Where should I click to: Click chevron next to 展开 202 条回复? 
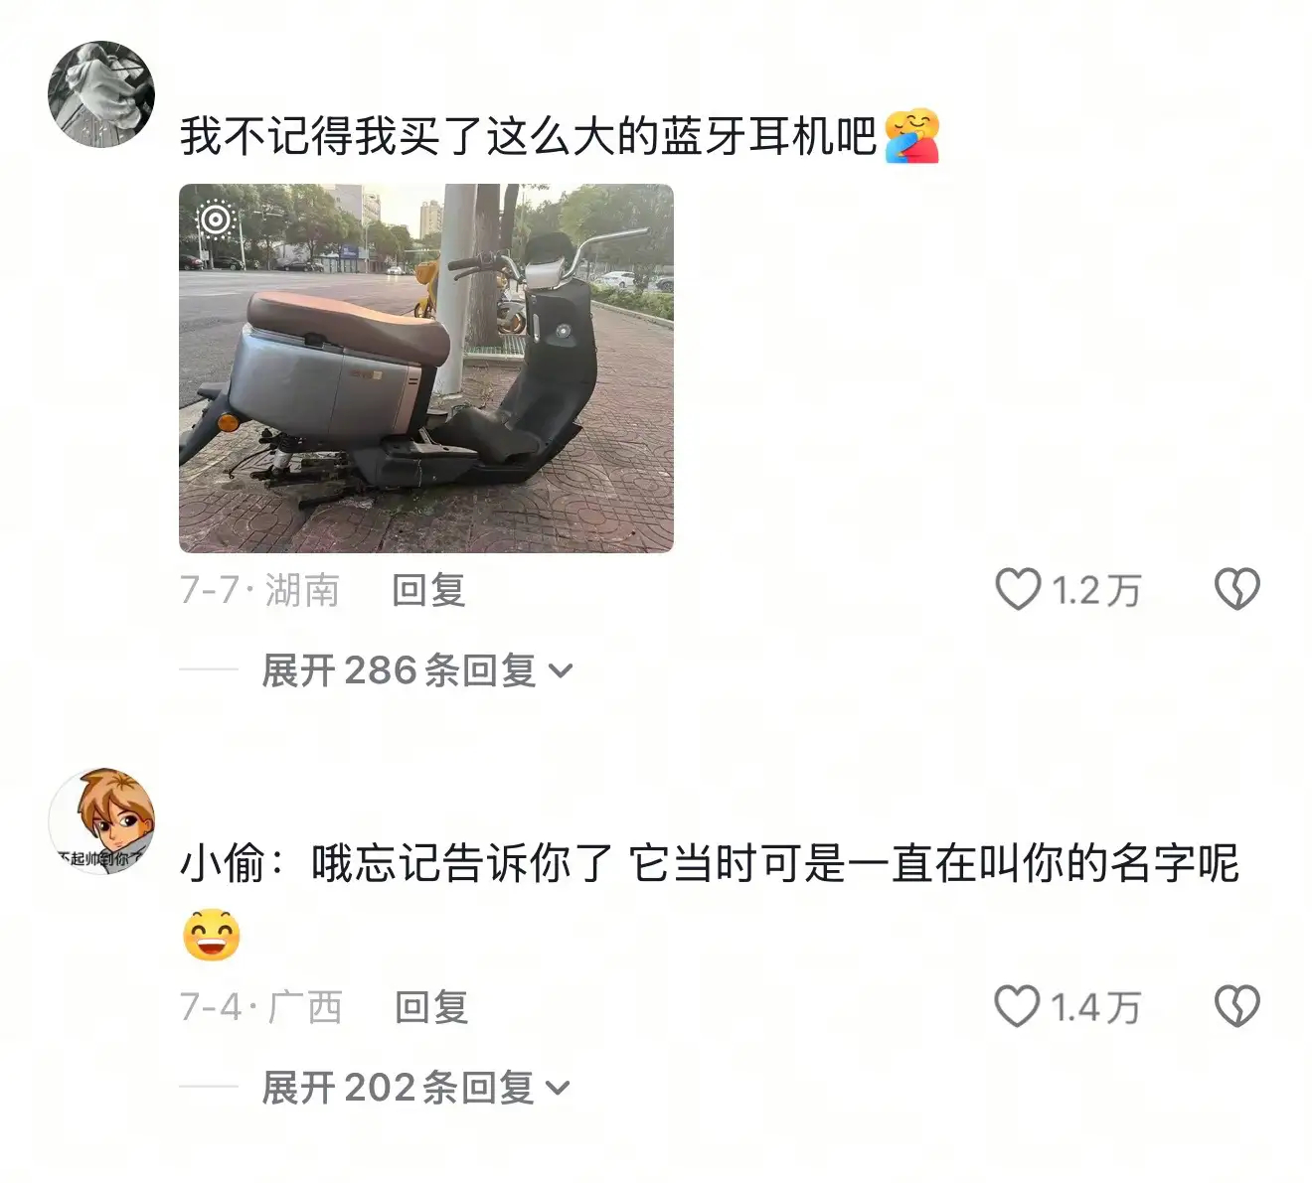click(559, 1089)
